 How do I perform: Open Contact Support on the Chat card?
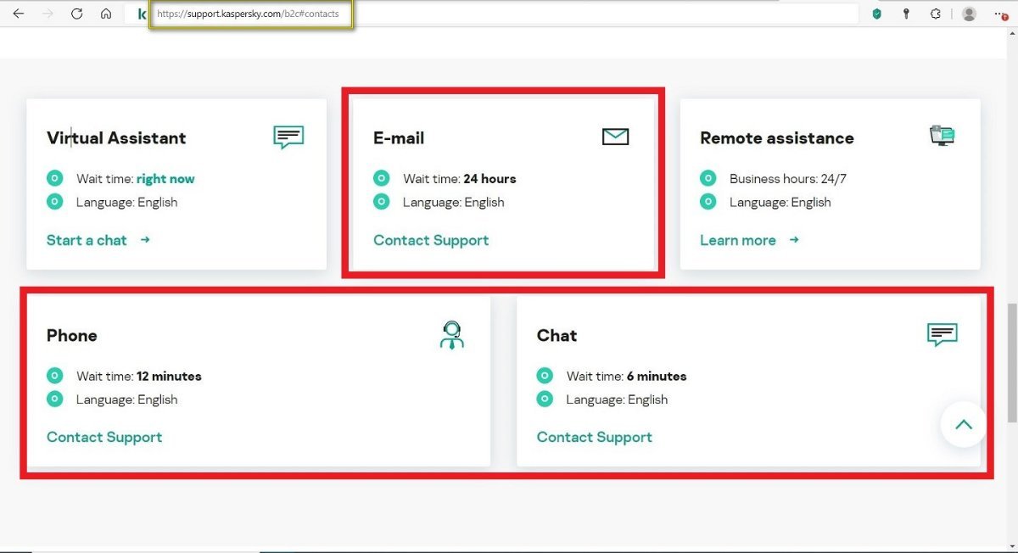595,437
